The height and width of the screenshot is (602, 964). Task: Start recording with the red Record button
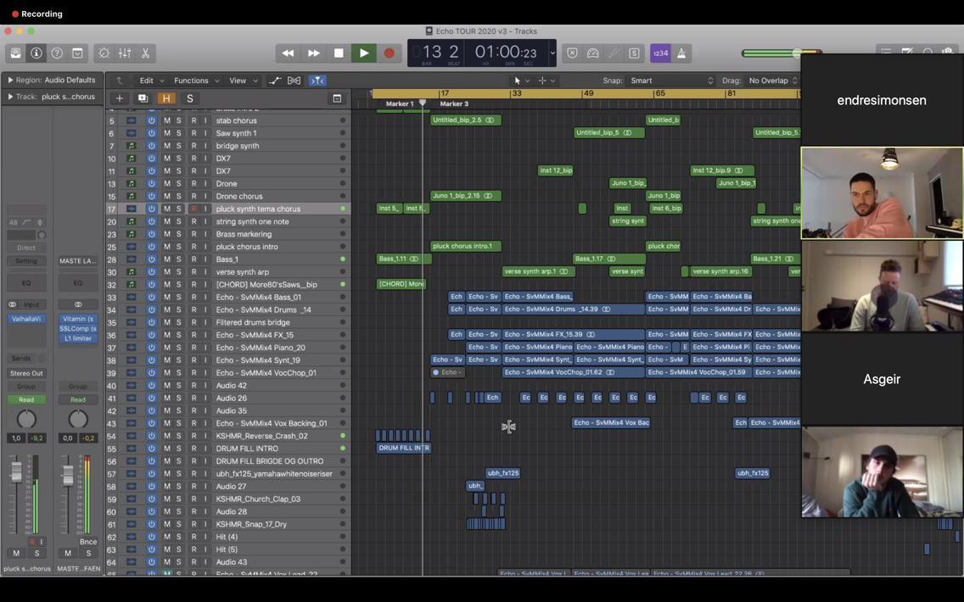click(x=390, y=53)
